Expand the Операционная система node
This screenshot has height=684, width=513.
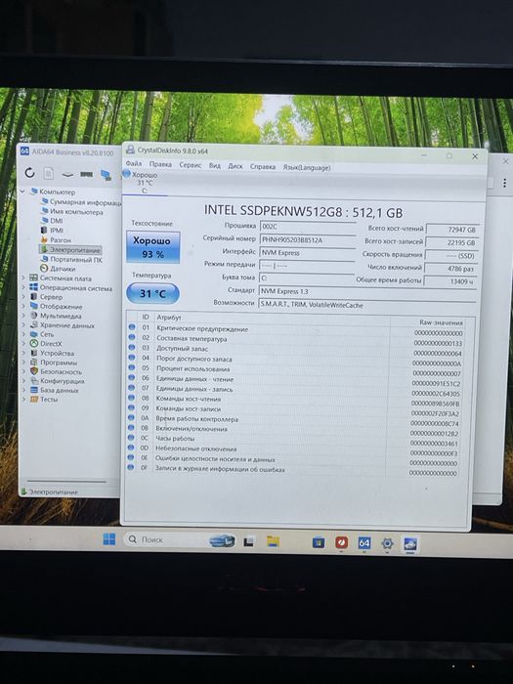[23, 287]
